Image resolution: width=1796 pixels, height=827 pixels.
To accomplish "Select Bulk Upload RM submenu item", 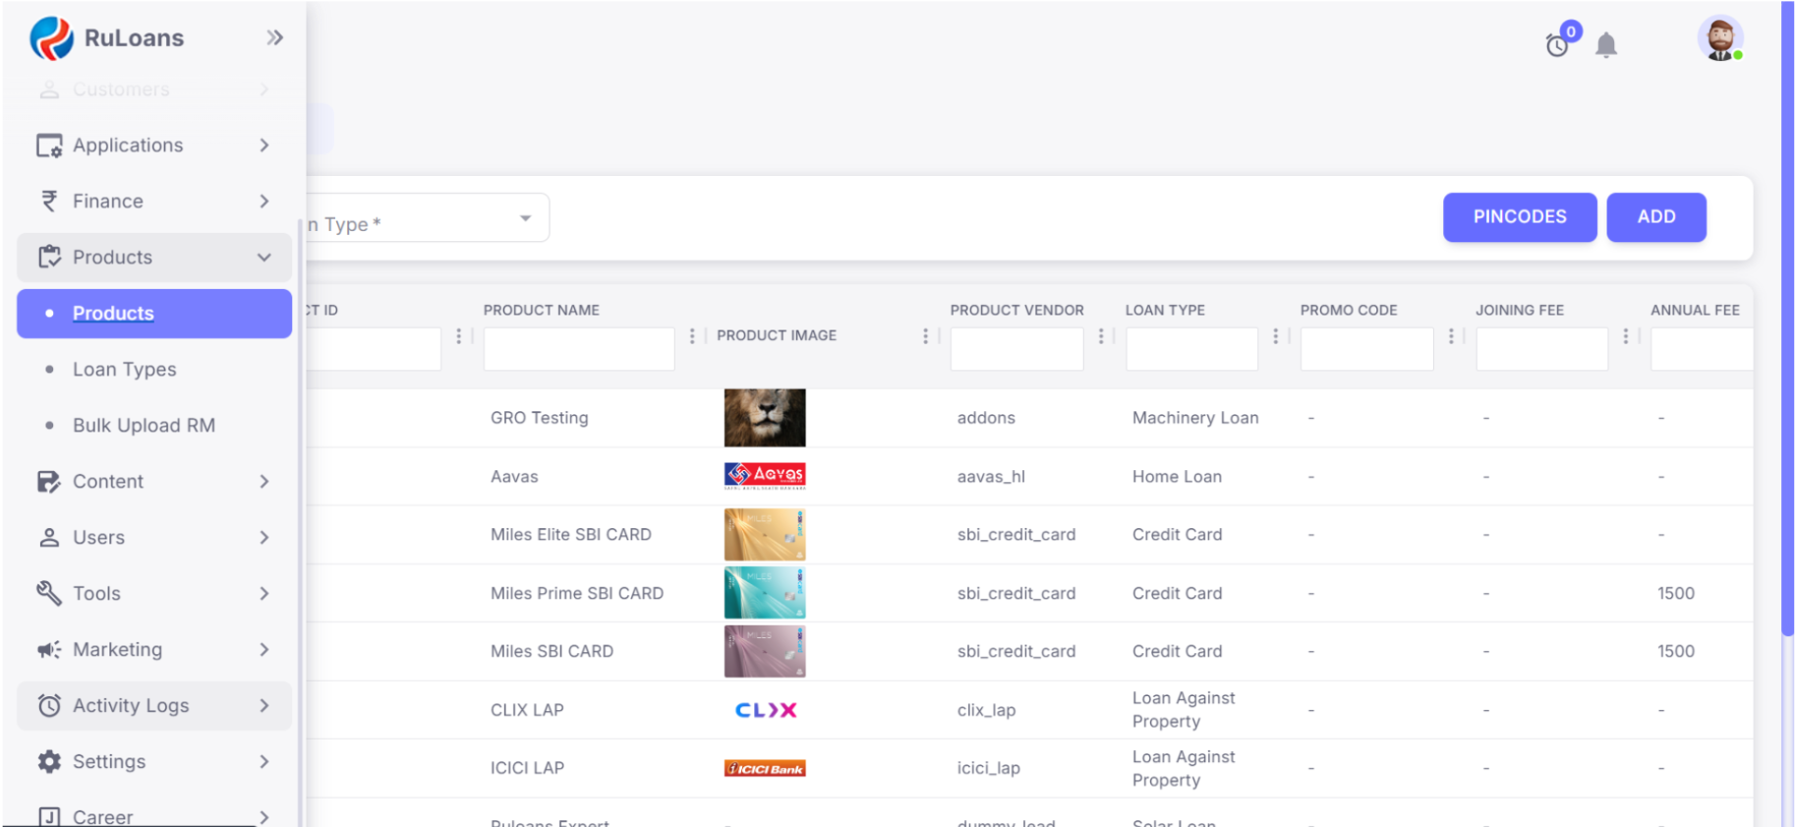I will (144, 426).
